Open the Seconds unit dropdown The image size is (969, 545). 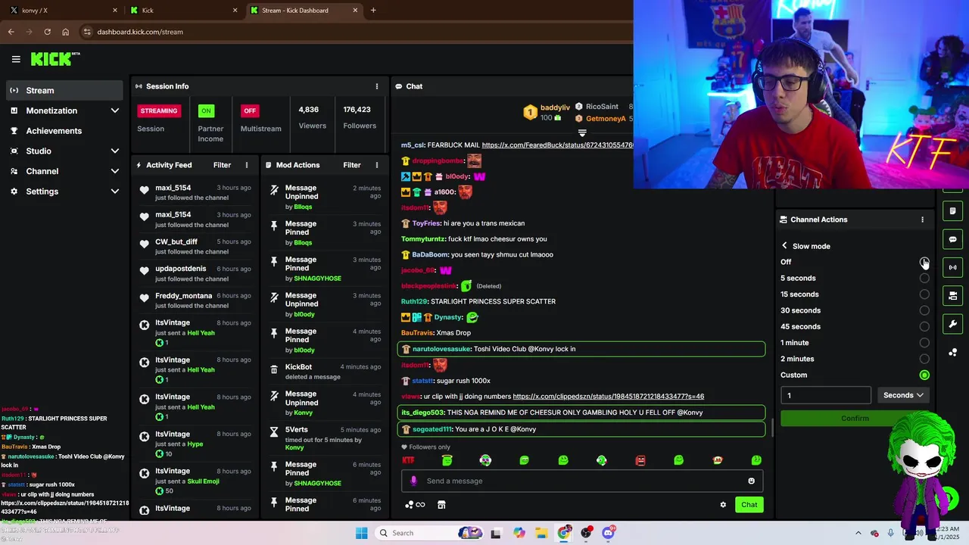pyautogui.click(x=903, y=395)
